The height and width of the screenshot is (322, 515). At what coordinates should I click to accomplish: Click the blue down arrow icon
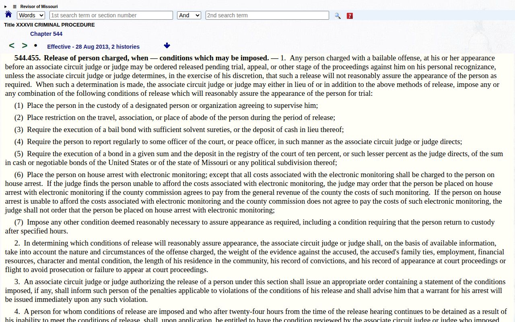[167, 46]
